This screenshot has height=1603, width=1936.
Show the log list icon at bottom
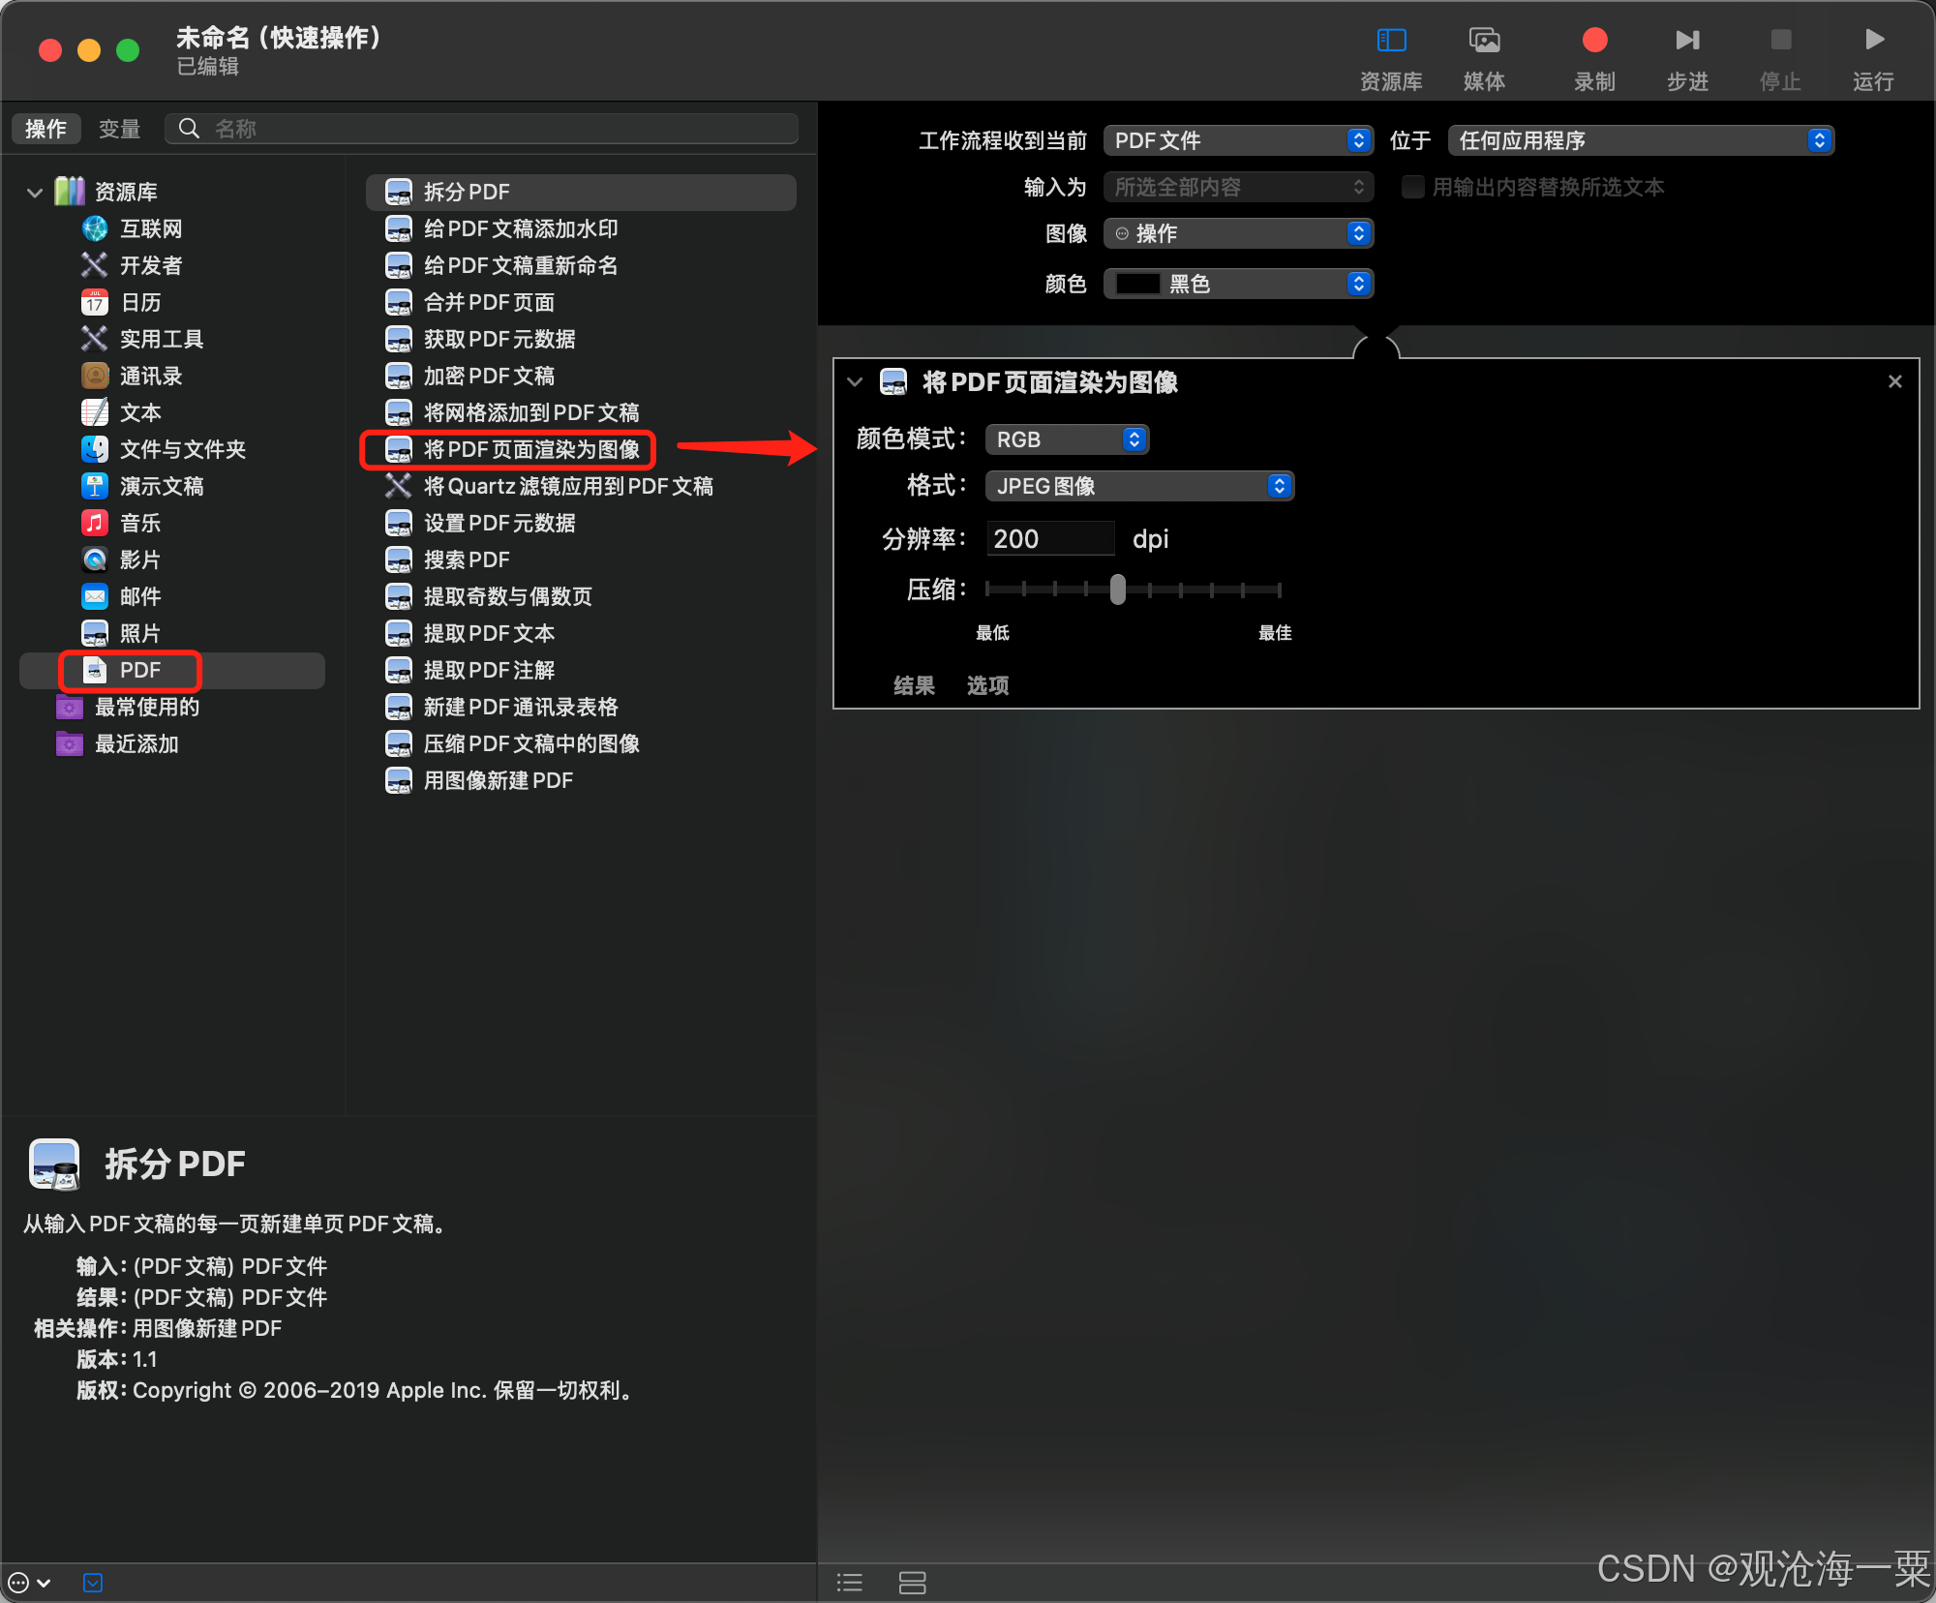[850, 1583]
